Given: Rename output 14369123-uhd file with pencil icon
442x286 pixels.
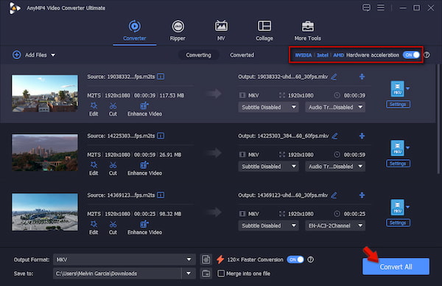Looking at the screenshot, I should tap(334, 195).
